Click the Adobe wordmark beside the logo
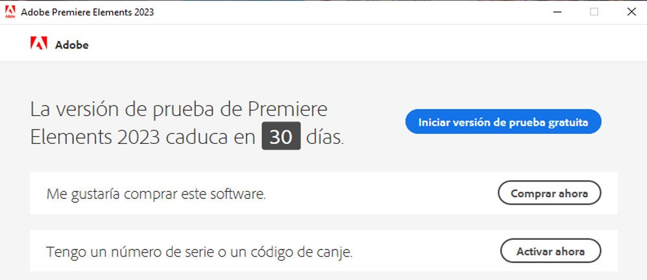This screenshot has height=280, width=647. 71,45
